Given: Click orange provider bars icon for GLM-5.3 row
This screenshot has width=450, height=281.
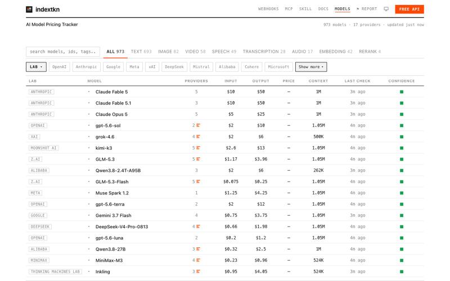Looking at the screenshot, I should pyautogui.click(x=198, y=159).
